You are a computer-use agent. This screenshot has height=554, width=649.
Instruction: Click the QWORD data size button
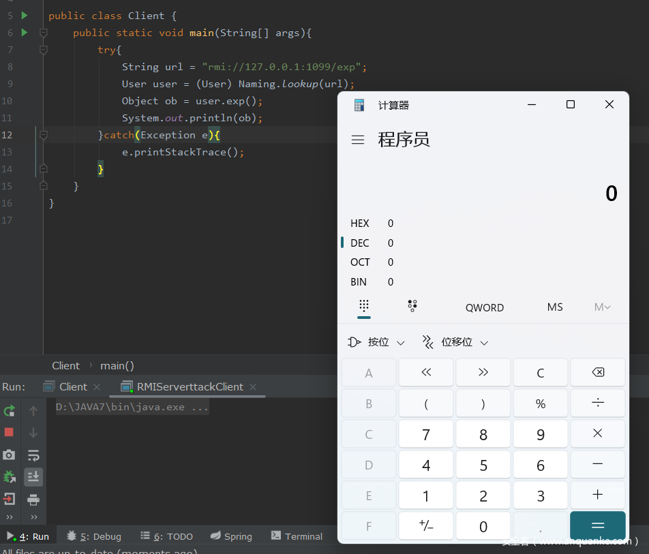(485, 307)
